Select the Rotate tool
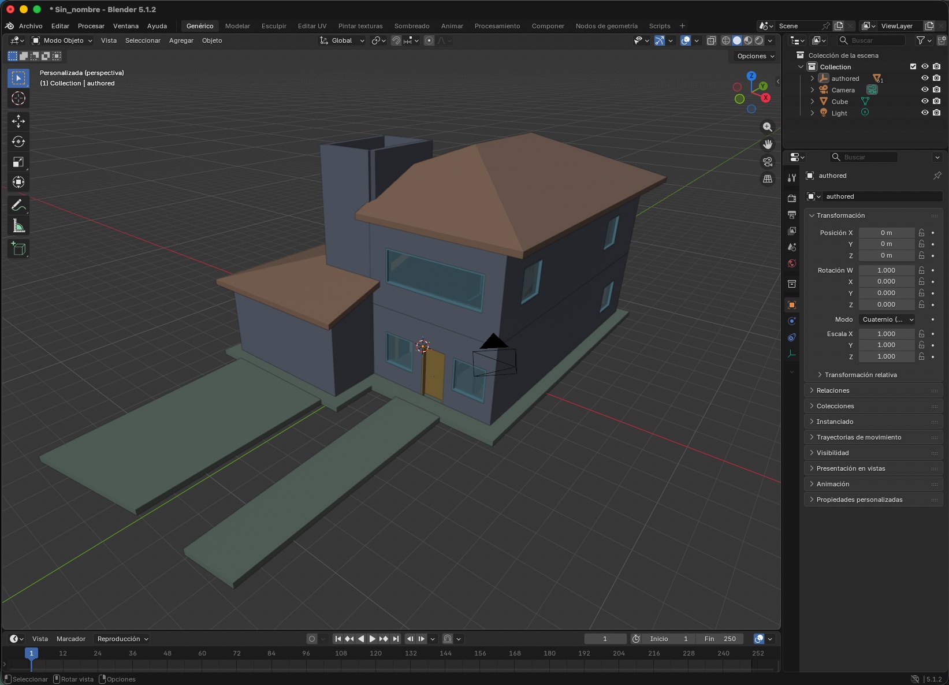Screen dimensions: 949x685 click(18, 142)
